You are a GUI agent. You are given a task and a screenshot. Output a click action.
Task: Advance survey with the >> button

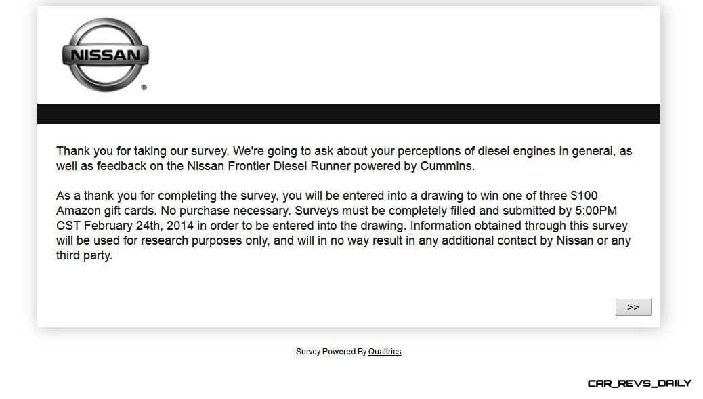click(x=633, y=307)
